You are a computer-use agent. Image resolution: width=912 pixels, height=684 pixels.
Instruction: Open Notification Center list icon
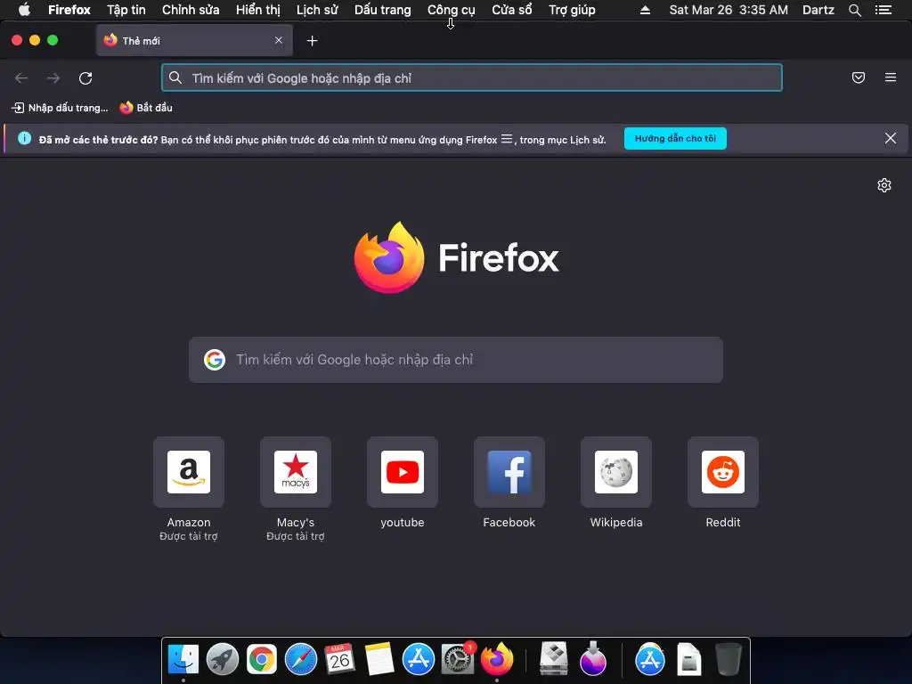[883, 10]
